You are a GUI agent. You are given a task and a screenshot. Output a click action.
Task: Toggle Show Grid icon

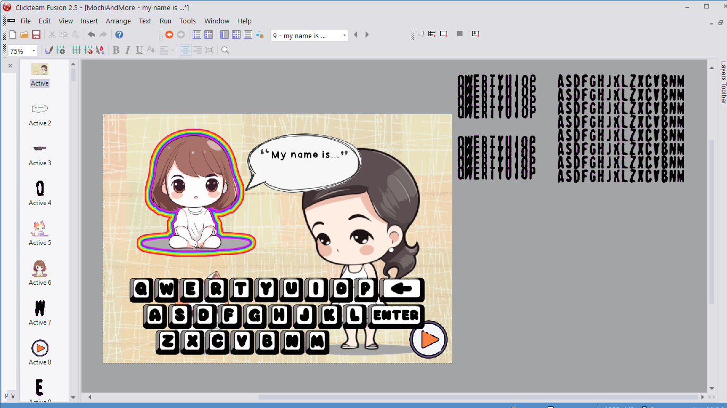tap(77, 50)
